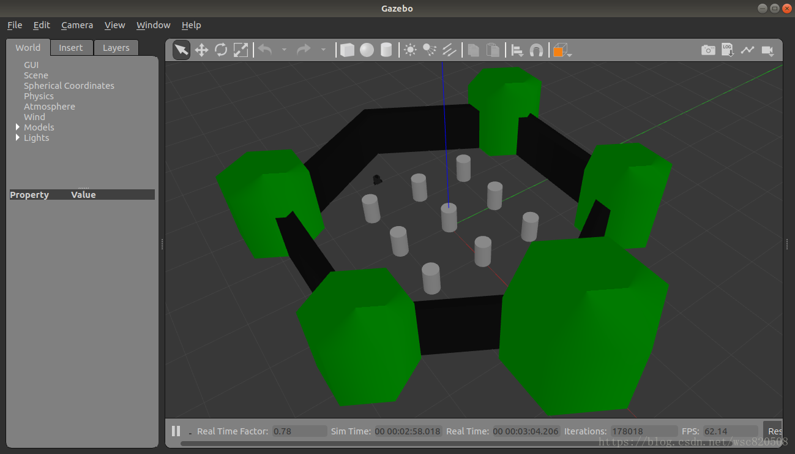Click the Real Time Factor field
This screenshot has height=454, width=795.
pyautogui.click(x=299, y=431)
